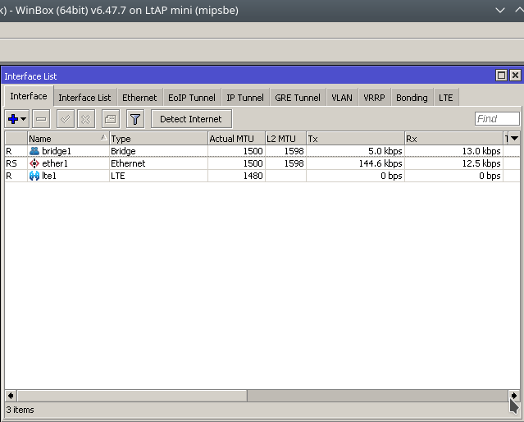524x422 pixels.
Task: Click the ether1 interface icon
Action: [x=34, y=163]
